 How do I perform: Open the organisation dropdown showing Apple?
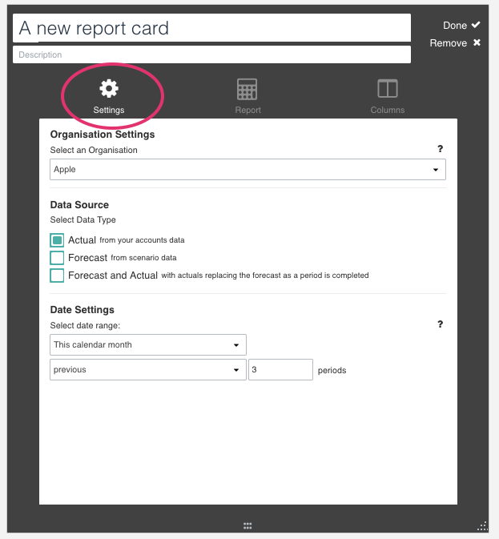[x=247, y=170]
